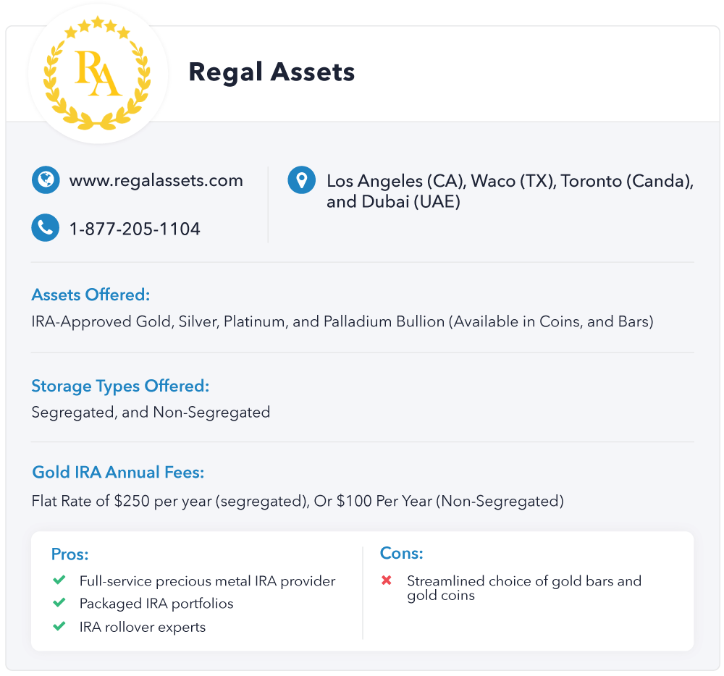Click the red X cons icon

coord(387,580)
